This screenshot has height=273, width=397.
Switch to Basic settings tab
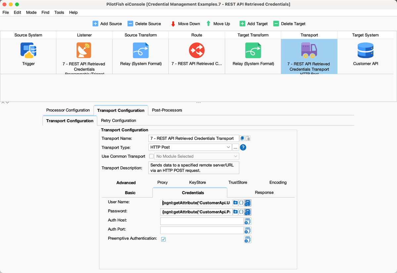point(130,192)
